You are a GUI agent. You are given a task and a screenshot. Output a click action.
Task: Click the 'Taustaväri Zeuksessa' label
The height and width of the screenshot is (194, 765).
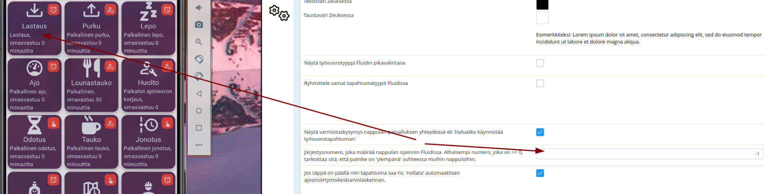pyautogui.click(x=328, y=15)
